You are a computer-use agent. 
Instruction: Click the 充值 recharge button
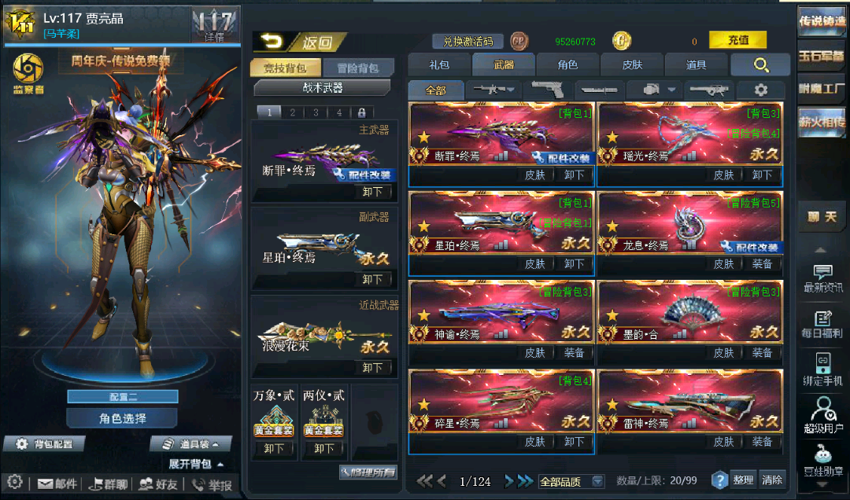point(737,40)
